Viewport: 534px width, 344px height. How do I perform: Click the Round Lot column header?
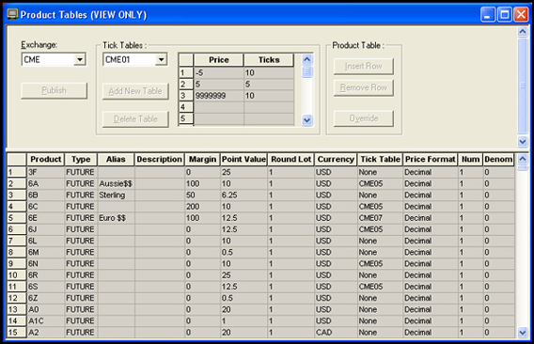tap(291, 160)
